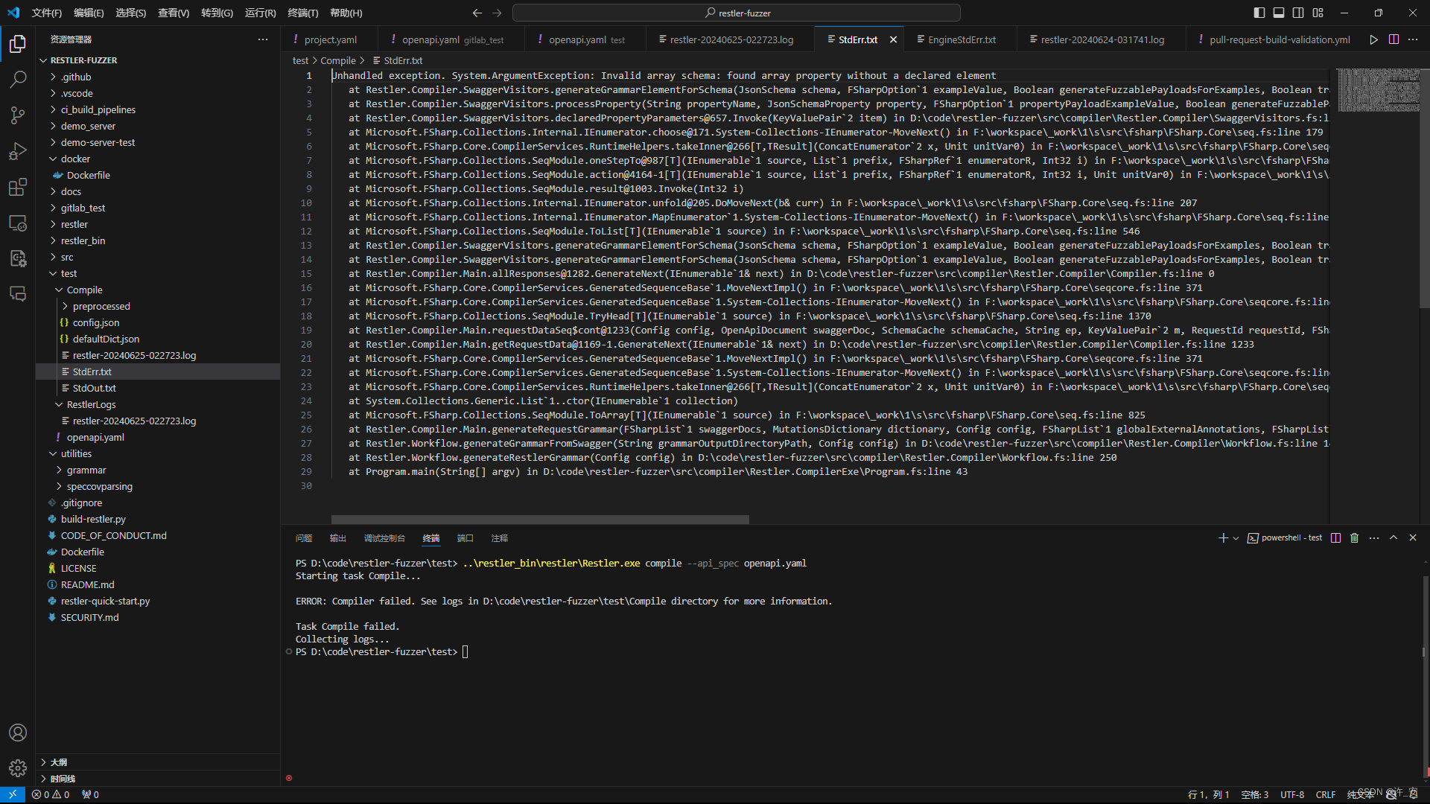
Task: Run the file with the play icon
Action: pyautogui.click(x=1373, y=39)
